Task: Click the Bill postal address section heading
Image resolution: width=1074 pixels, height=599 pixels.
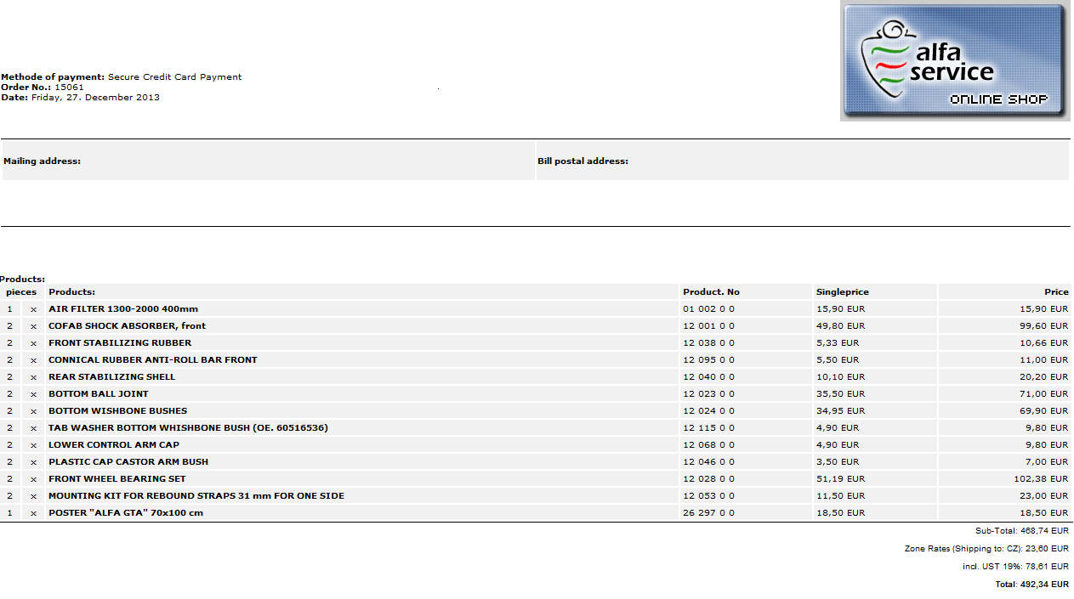Action: (x=582, y=161)
